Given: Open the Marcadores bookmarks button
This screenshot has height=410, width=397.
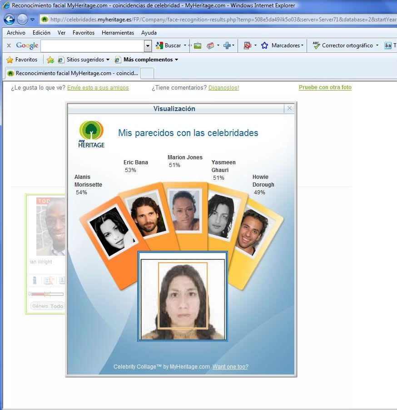Looking at the screenshot, I should click(283, 46).
